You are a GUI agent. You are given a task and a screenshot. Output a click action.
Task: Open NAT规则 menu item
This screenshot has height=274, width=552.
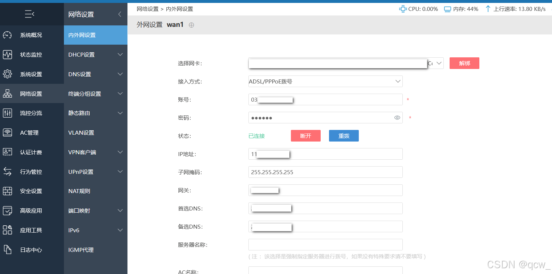pos(96,191)
